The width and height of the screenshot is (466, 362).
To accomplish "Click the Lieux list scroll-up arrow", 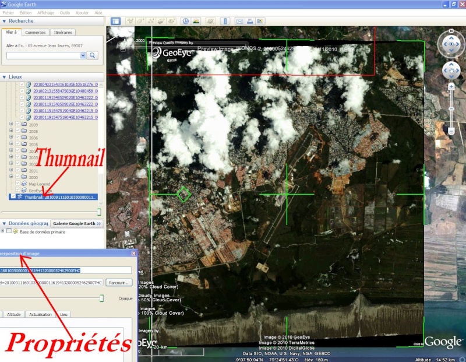I will coord(101,85).
